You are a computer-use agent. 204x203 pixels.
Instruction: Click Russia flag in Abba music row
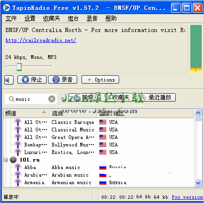[x=103, y=167]
